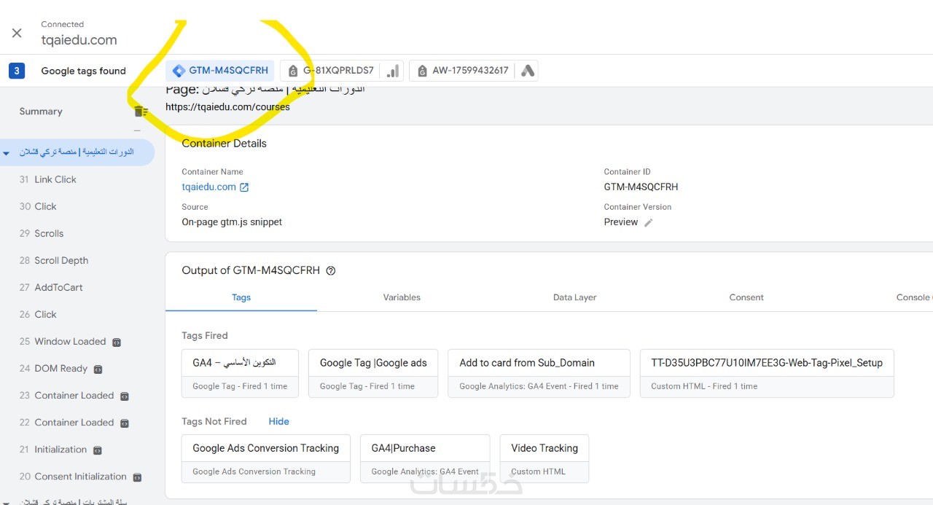Switch to the Data Layer tab
Image resolution: width=933 pixels, height=505 pixels.
pos(574,297)
